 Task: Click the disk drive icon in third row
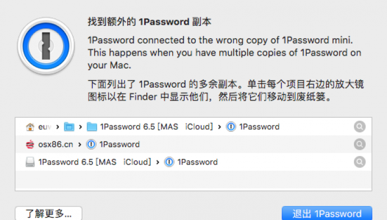[30, 162]
